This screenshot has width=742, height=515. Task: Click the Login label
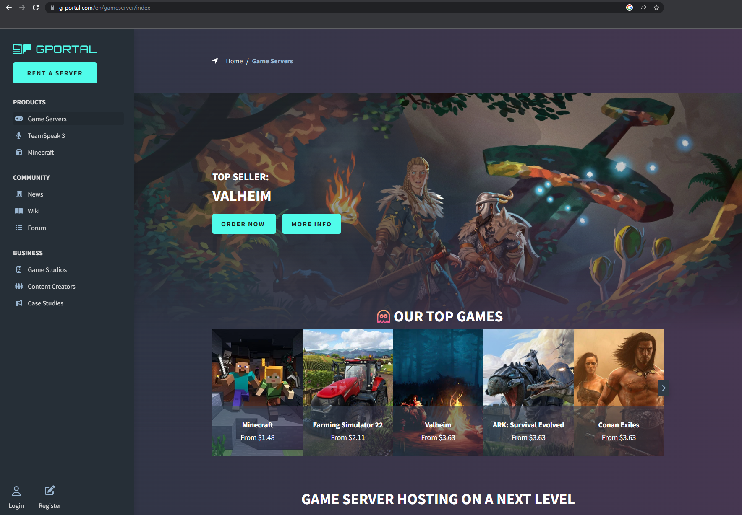coord(16,505)
